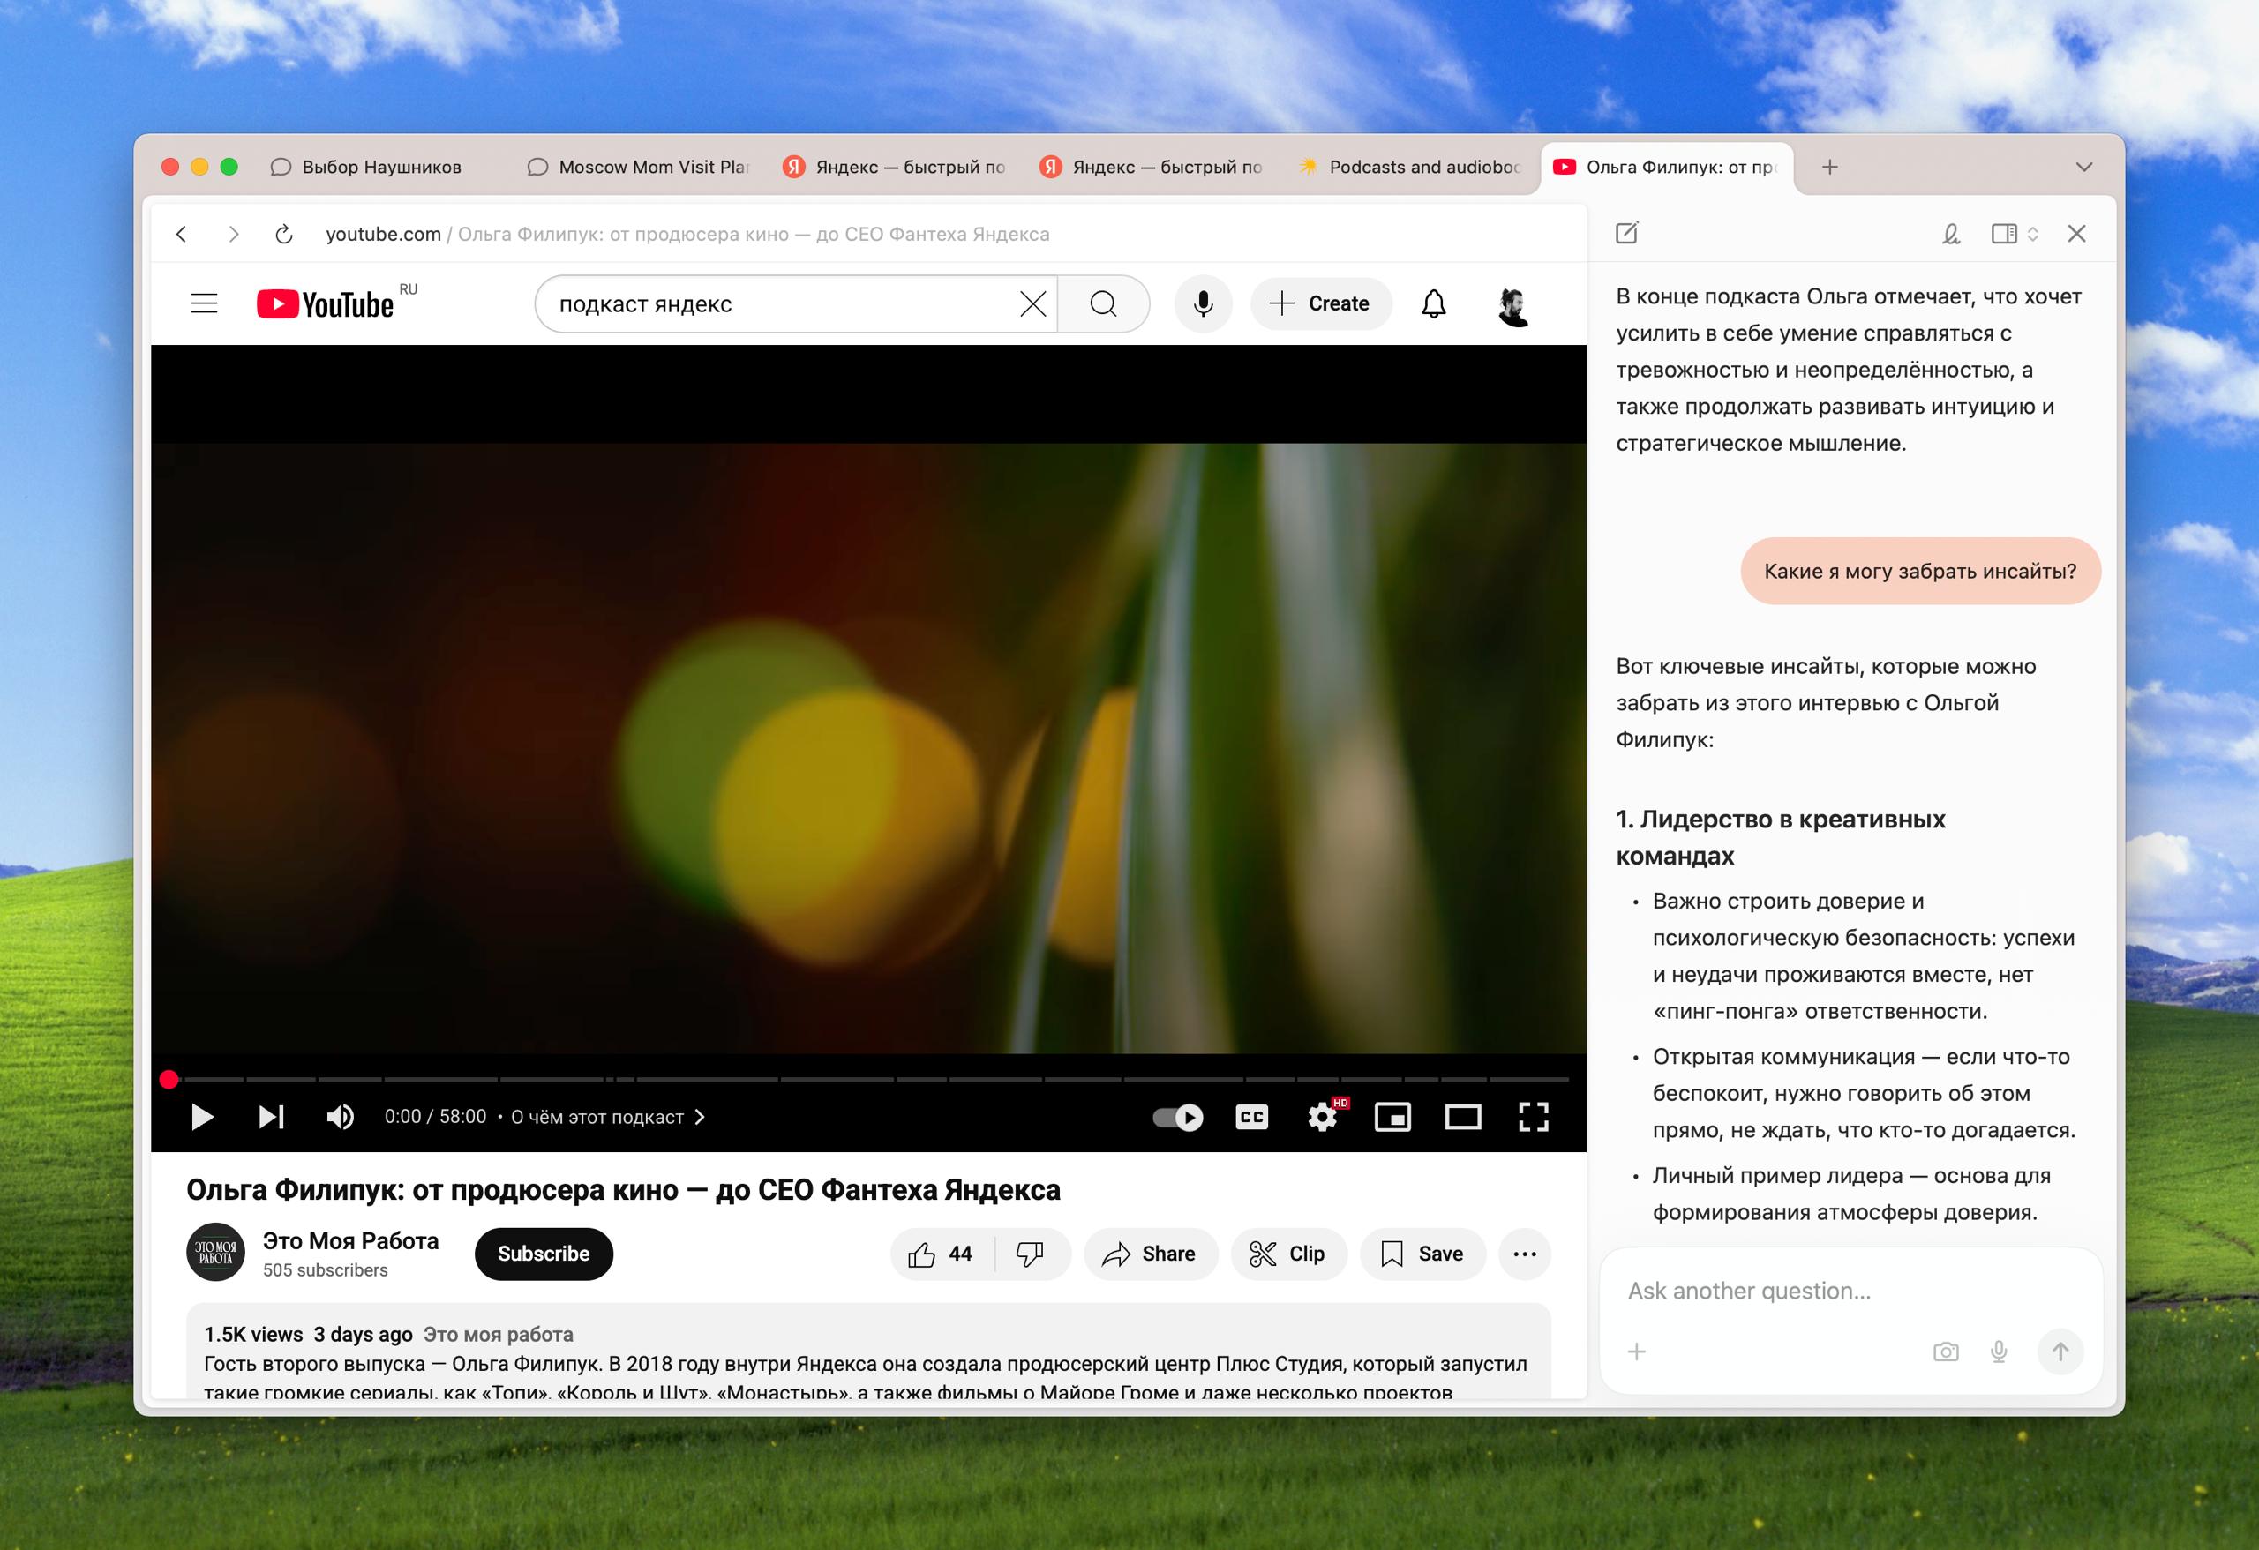
Task: Click the red playhead scrubber dot
Action: [169, 1079]
